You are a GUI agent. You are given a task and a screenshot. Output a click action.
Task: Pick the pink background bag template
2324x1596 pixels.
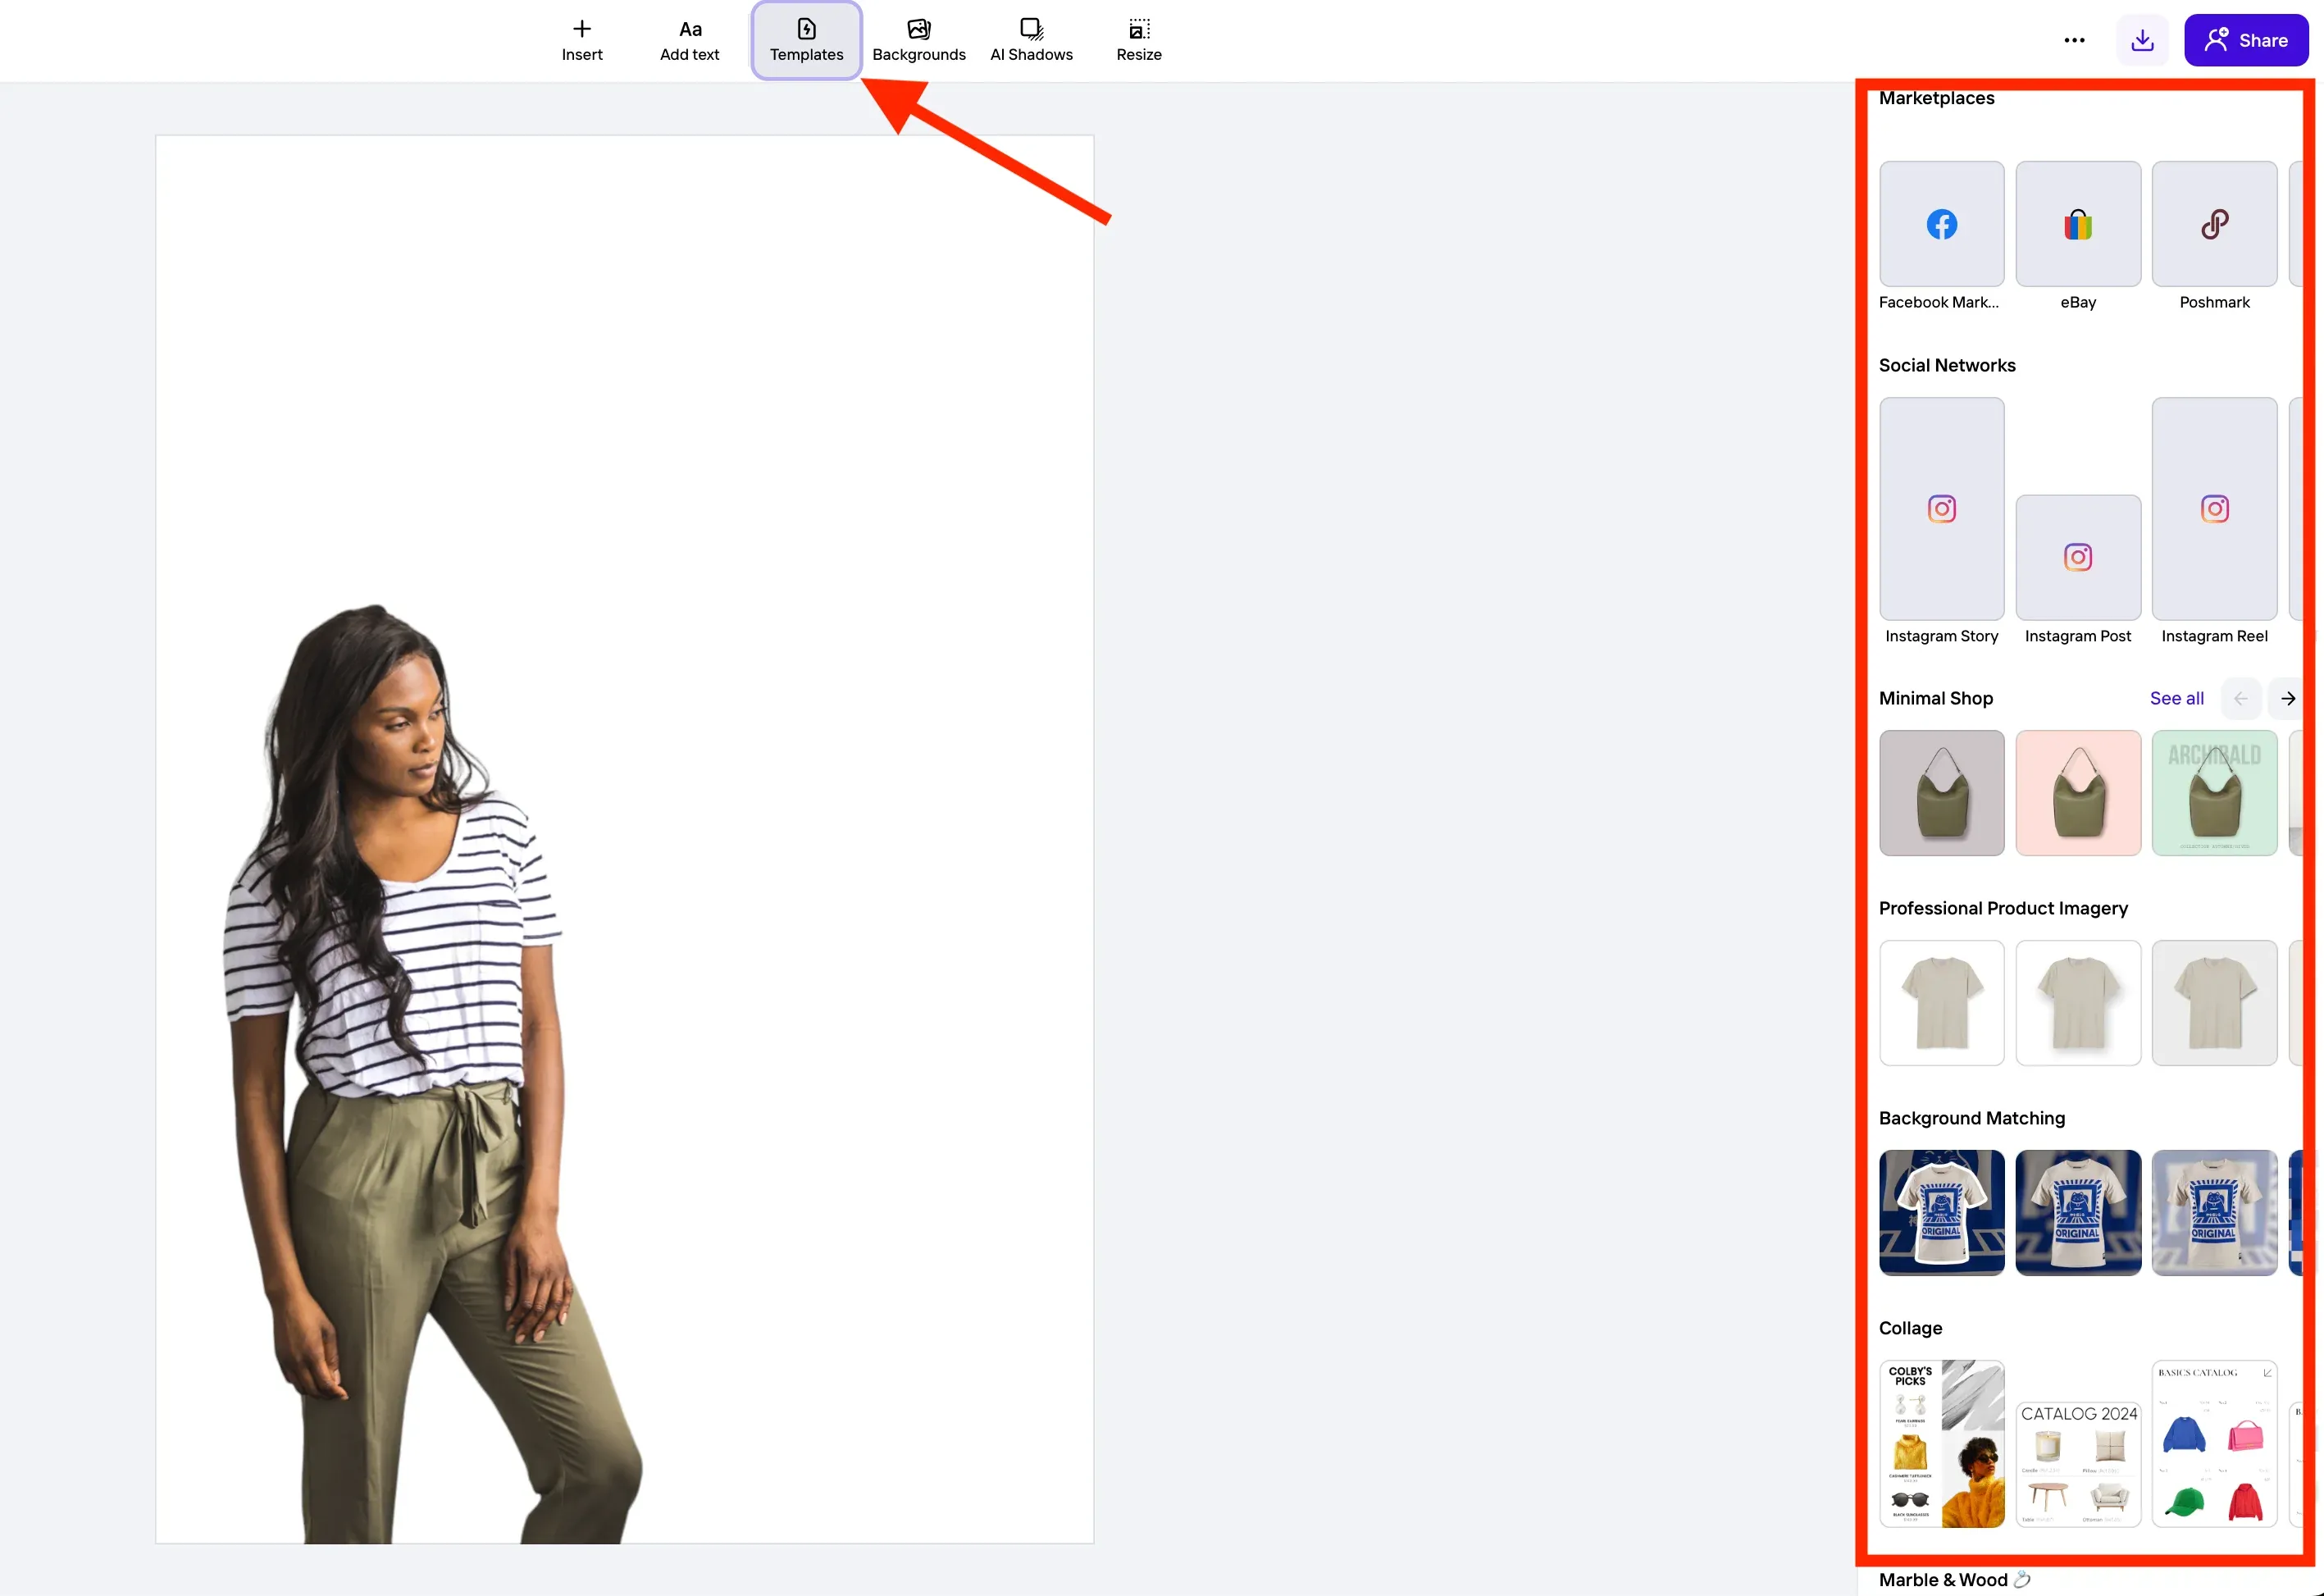click(2078, 793)
